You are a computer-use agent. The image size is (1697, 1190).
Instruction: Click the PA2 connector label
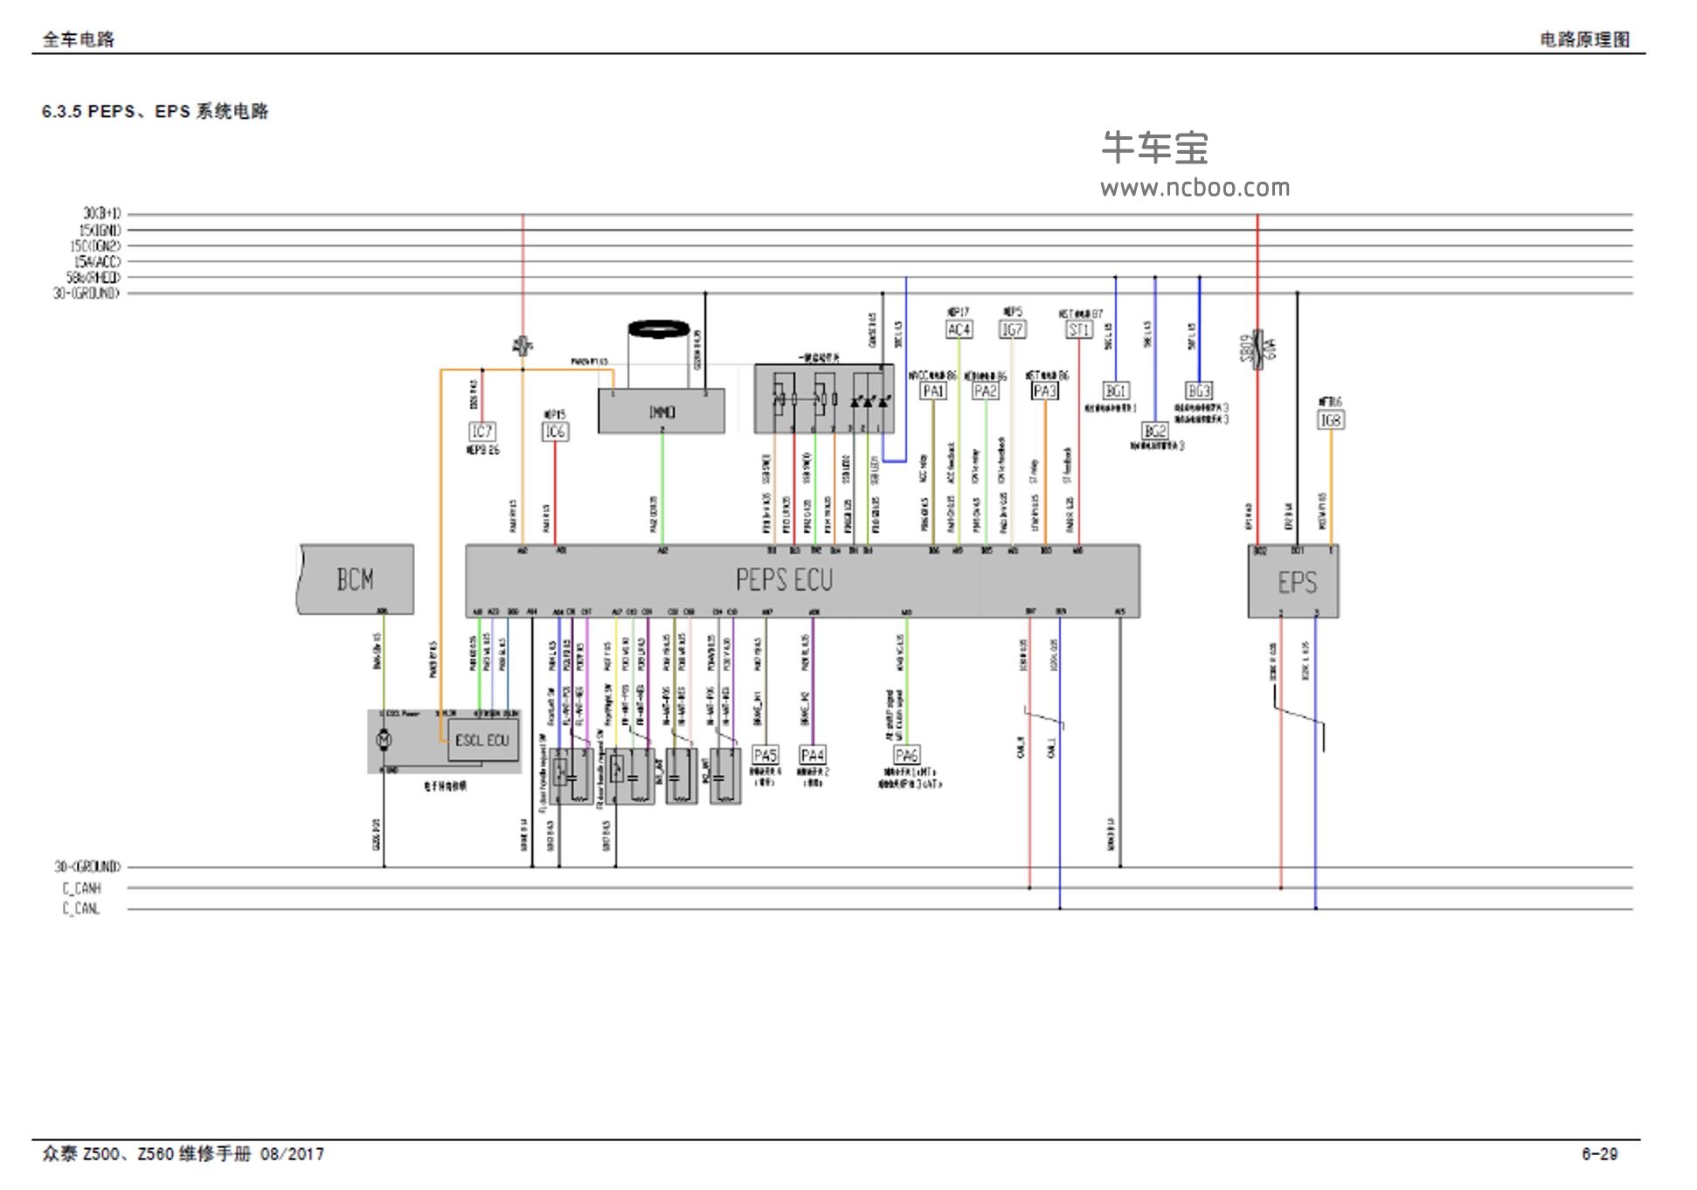point(985,391)
